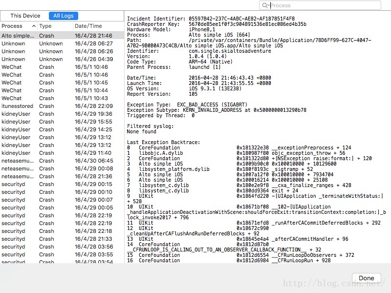
Task: Toggle the Process column sort arrow
Action: pyautogui.click(x=34, y=26)
